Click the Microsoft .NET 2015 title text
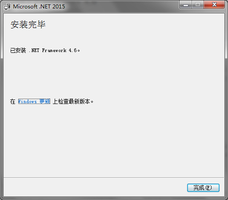 pyautogui.click(x=39, y=7)
